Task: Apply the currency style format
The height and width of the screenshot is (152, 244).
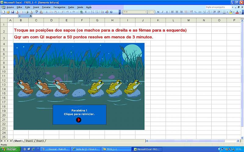Action: click(x=191, y=12)
